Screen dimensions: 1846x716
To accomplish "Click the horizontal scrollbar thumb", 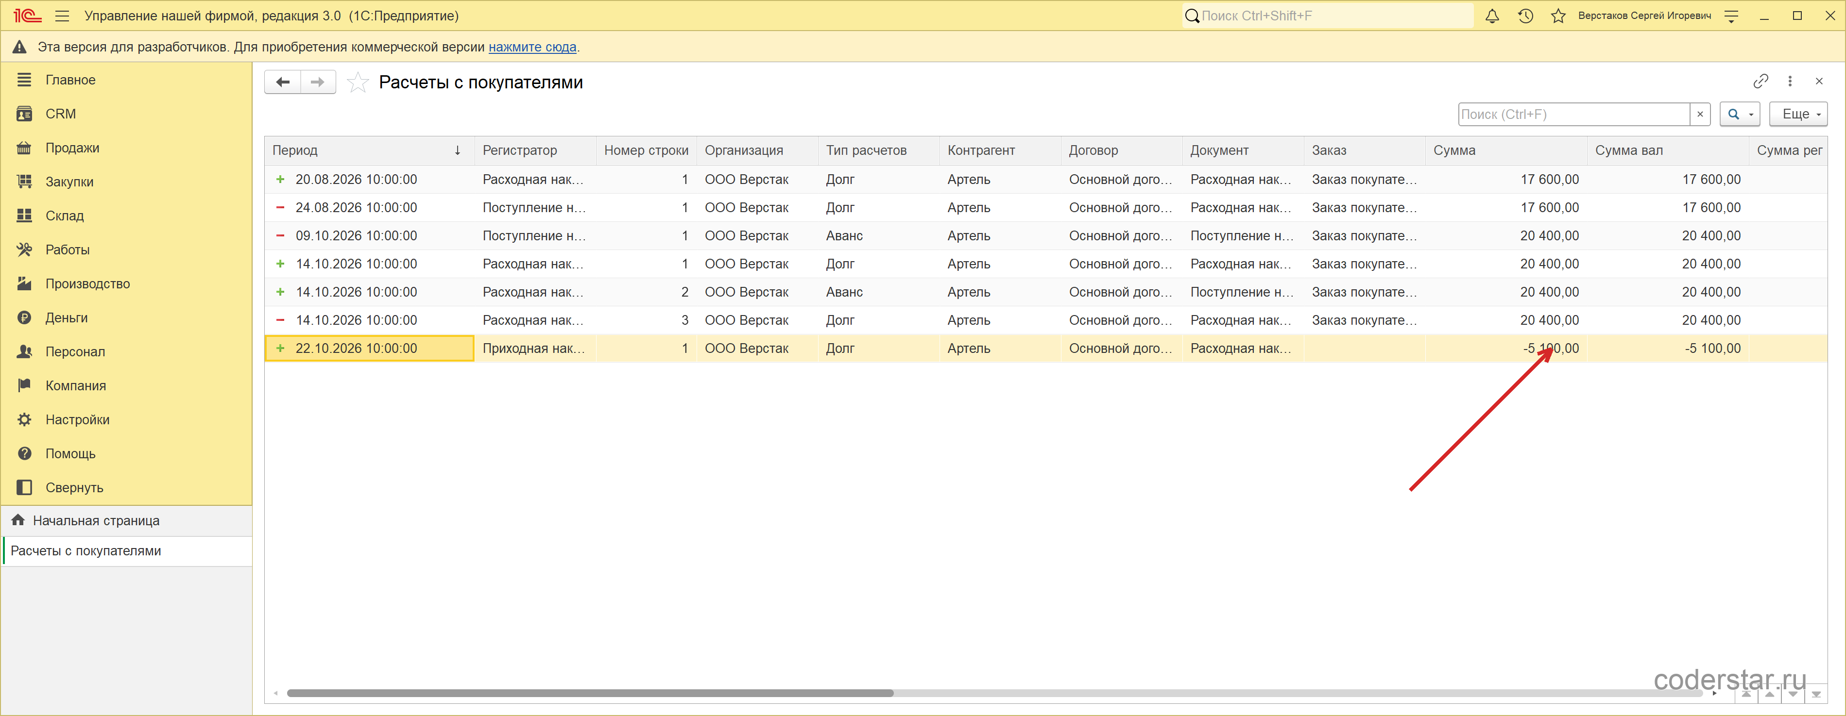I will (590, 693).
